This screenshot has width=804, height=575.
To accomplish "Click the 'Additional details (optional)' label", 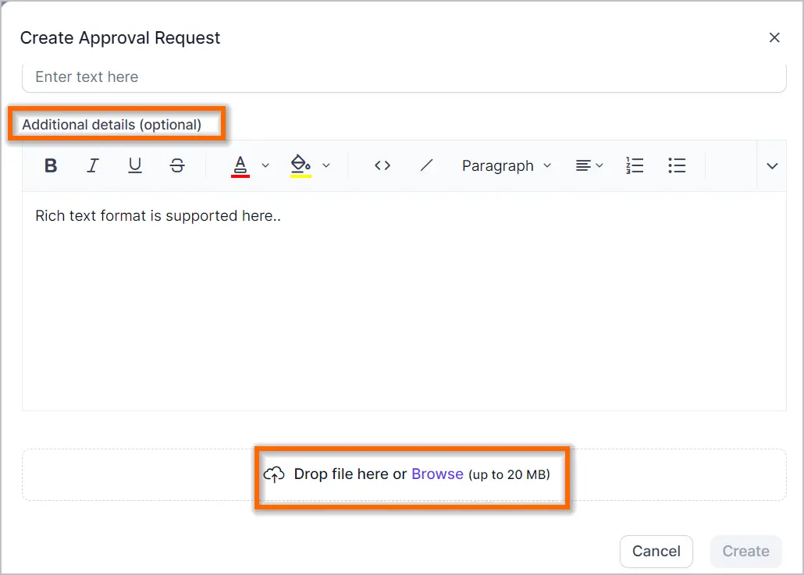I will (x=112, y=125).
